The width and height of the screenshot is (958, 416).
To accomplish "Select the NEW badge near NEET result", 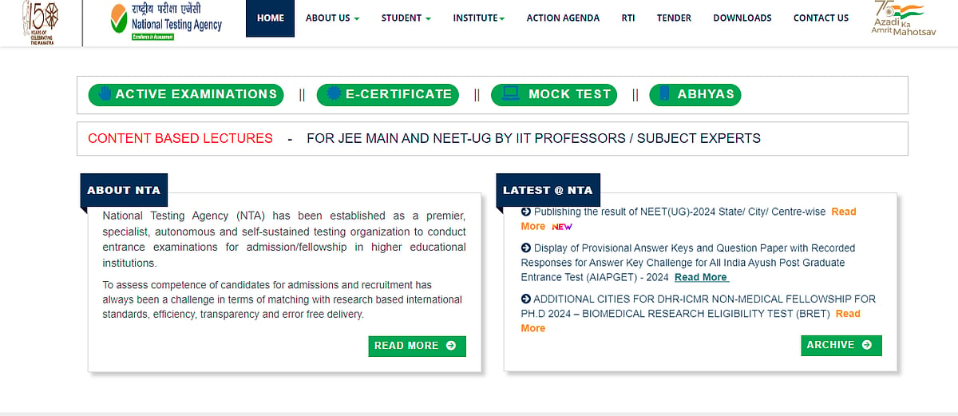I will pyautogui.click(x=562, y=227).
